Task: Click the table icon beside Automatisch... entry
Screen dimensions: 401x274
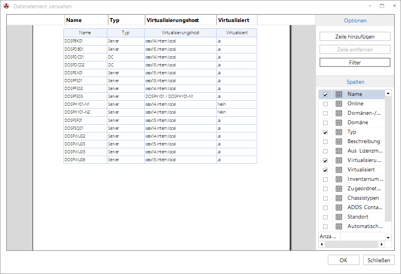Action: (338, 227)
